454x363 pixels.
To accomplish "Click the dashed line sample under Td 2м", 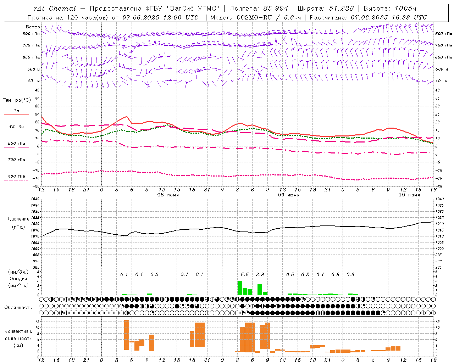I will pos(16,131).
